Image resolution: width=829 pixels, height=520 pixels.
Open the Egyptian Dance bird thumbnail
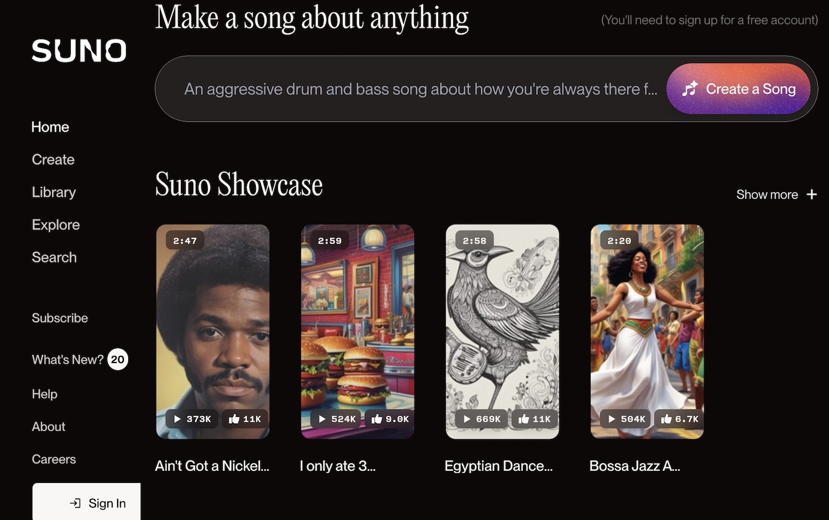click(502, 332)
